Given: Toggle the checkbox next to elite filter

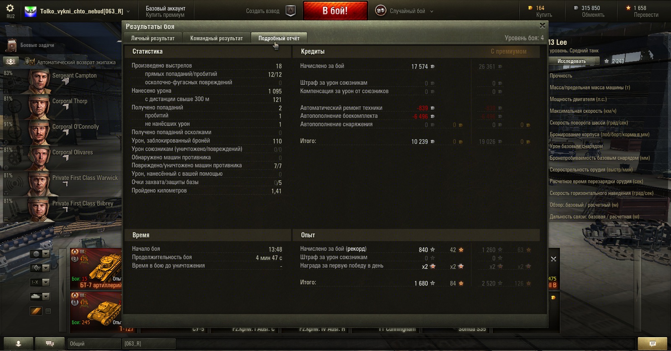Looking at the screenshot, I should [x=48, y=311].
